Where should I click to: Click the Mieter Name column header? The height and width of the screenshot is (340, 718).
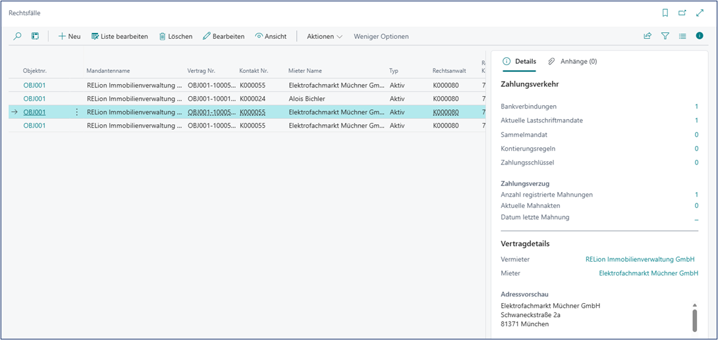point(305,71)
